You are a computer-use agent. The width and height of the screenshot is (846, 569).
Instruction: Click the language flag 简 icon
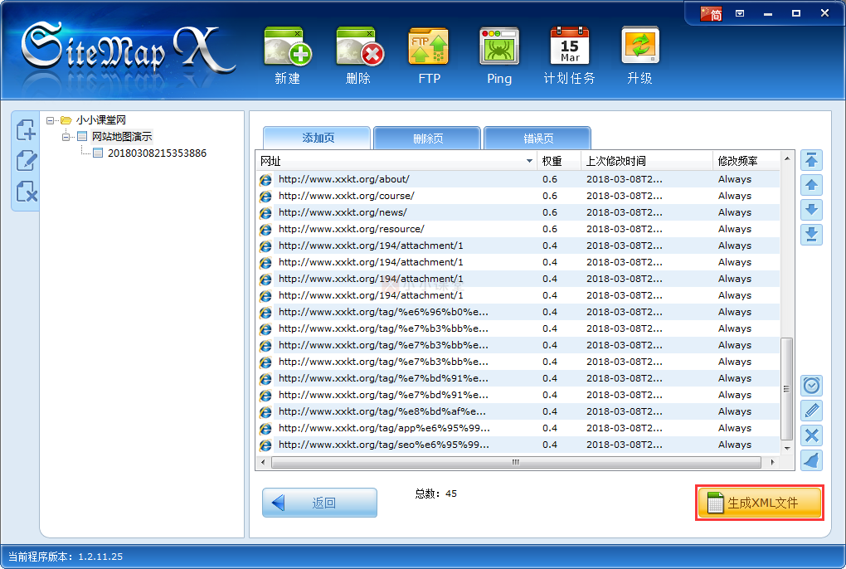tap(711, 13)
